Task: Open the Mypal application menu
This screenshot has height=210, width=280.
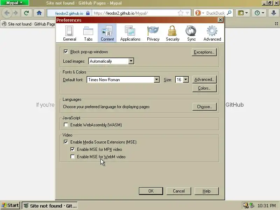Action: [x=14, y=3]
